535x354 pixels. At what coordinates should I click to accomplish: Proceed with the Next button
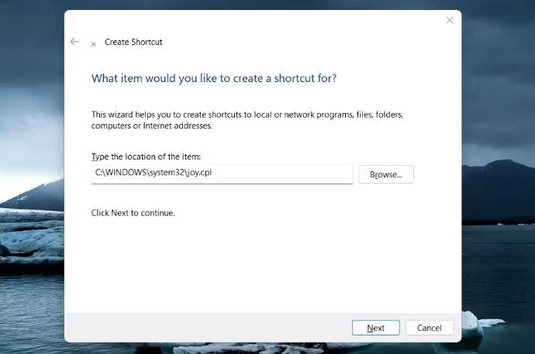coord(375,328)
